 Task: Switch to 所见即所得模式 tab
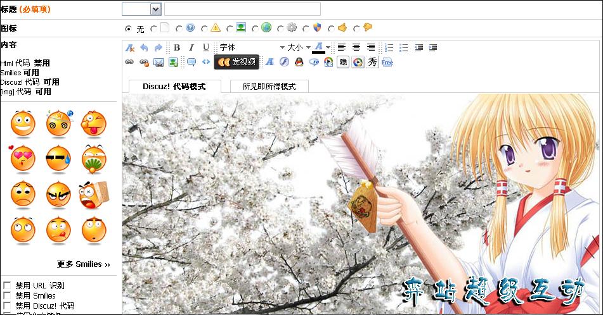click(269, 86)
